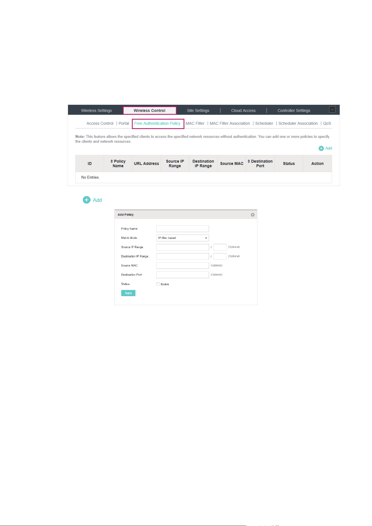Click the "No Entries." table row
372x526 pixels.
(x=204, y=177)
